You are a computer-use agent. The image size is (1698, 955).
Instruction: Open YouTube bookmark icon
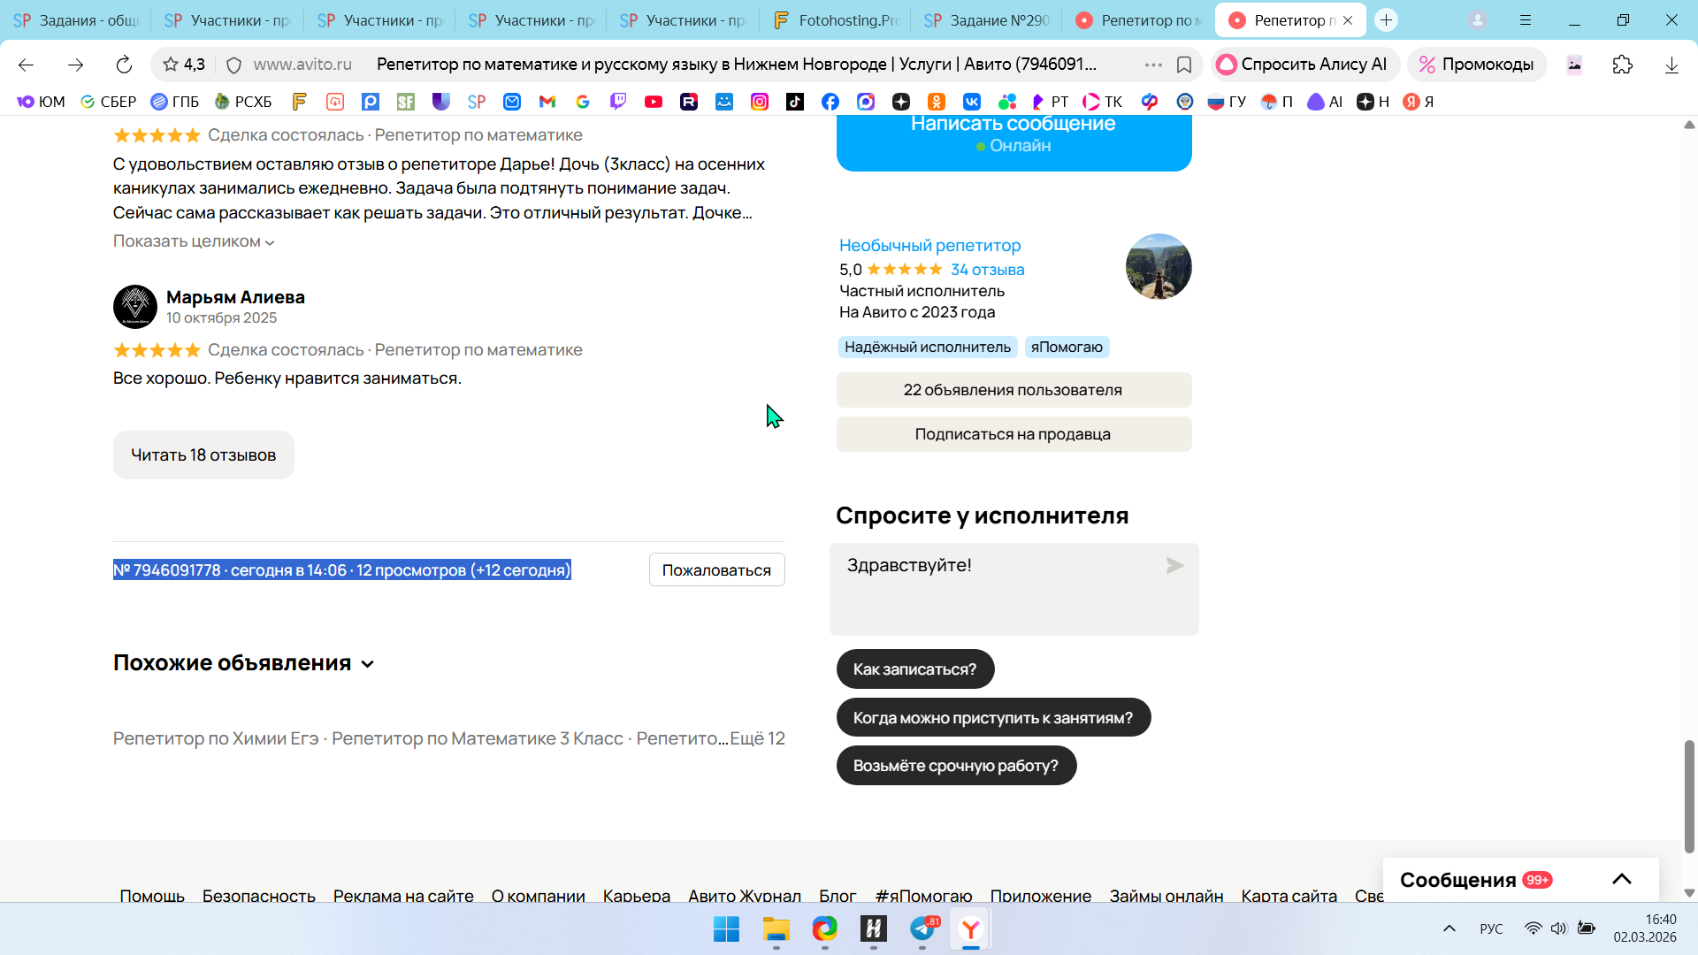point(654,102)
